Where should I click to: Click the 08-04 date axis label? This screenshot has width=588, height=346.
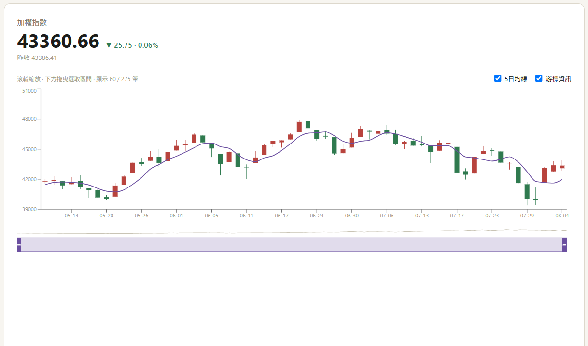click(x=561, y=216)
